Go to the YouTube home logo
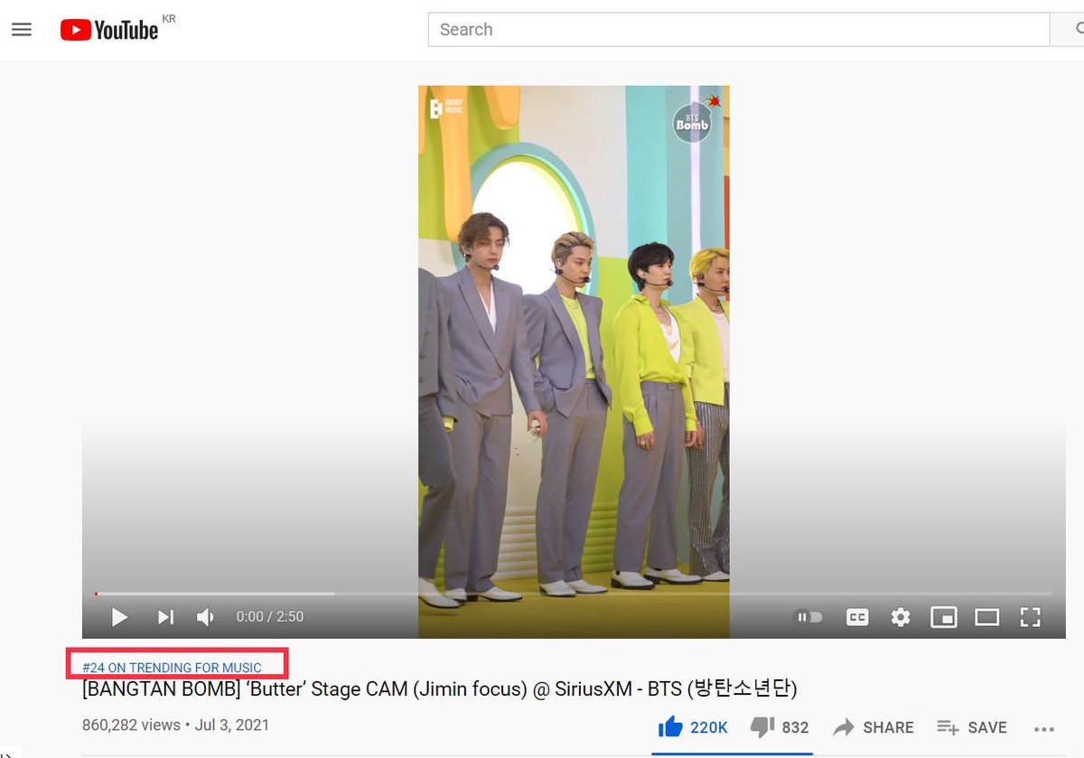Screen dimensions: 1084x758 coord(109,30)
